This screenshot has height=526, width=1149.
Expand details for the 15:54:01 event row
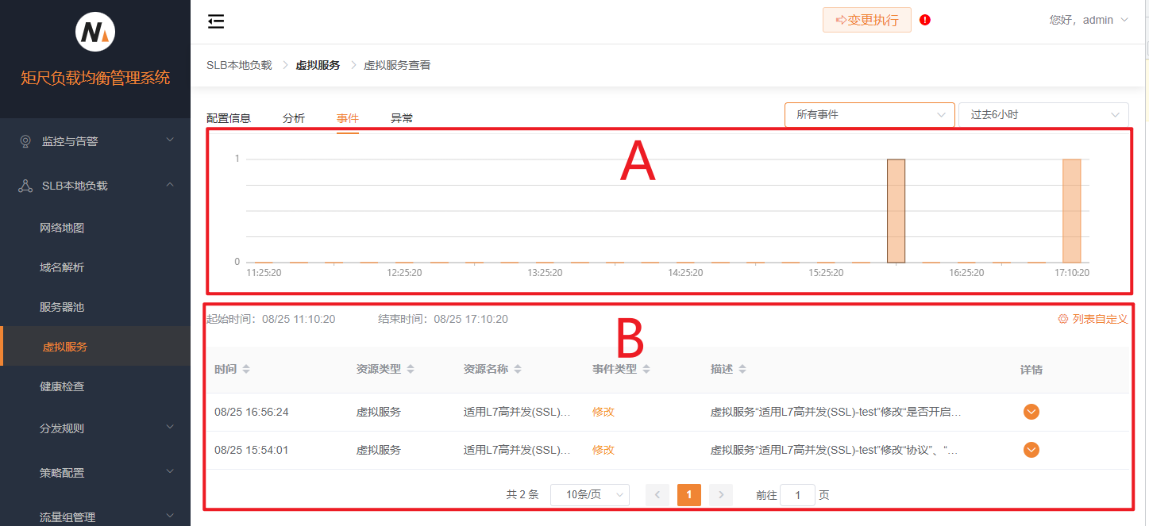[1031, 450]
